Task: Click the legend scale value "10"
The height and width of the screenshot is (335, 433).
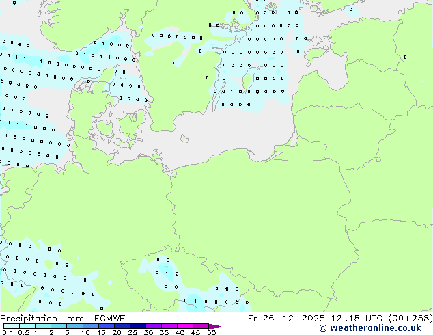Action: click(x=85, y=332)
